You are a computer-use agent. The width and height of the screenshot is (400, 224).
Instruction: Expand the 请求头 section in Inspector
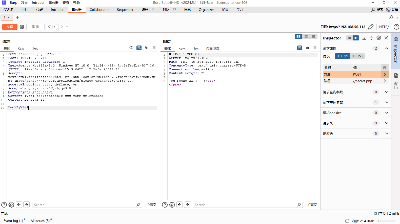click(387, 123)
